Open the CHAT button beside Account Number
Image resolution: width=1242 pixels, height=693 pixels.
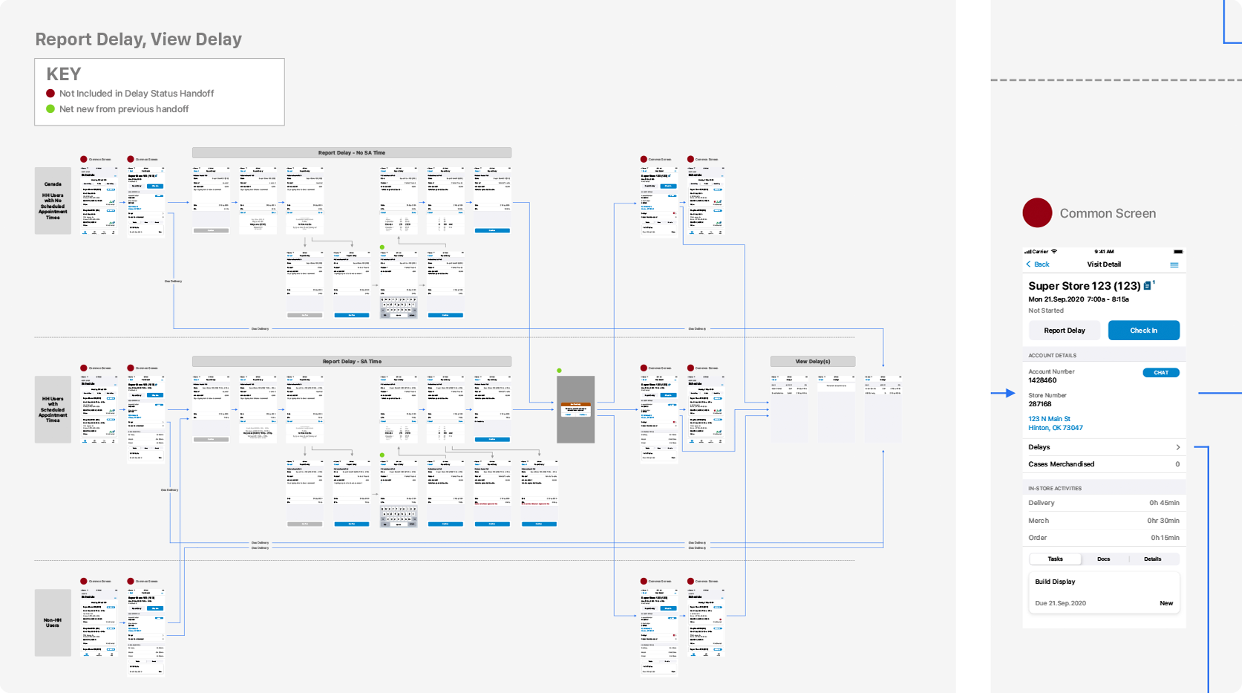tap(1161, 373)
